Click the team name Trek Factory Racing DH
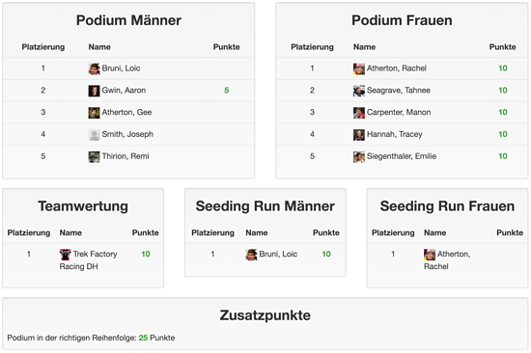This screenshot has height=353, width=531. (88, 260)
